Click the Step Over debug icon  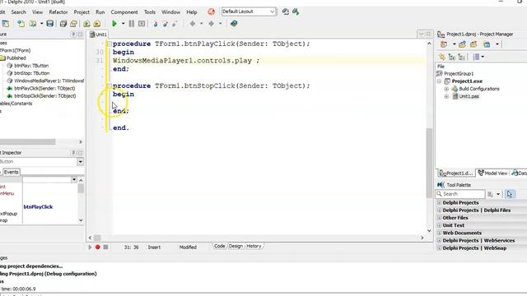[x=165, y=24]
